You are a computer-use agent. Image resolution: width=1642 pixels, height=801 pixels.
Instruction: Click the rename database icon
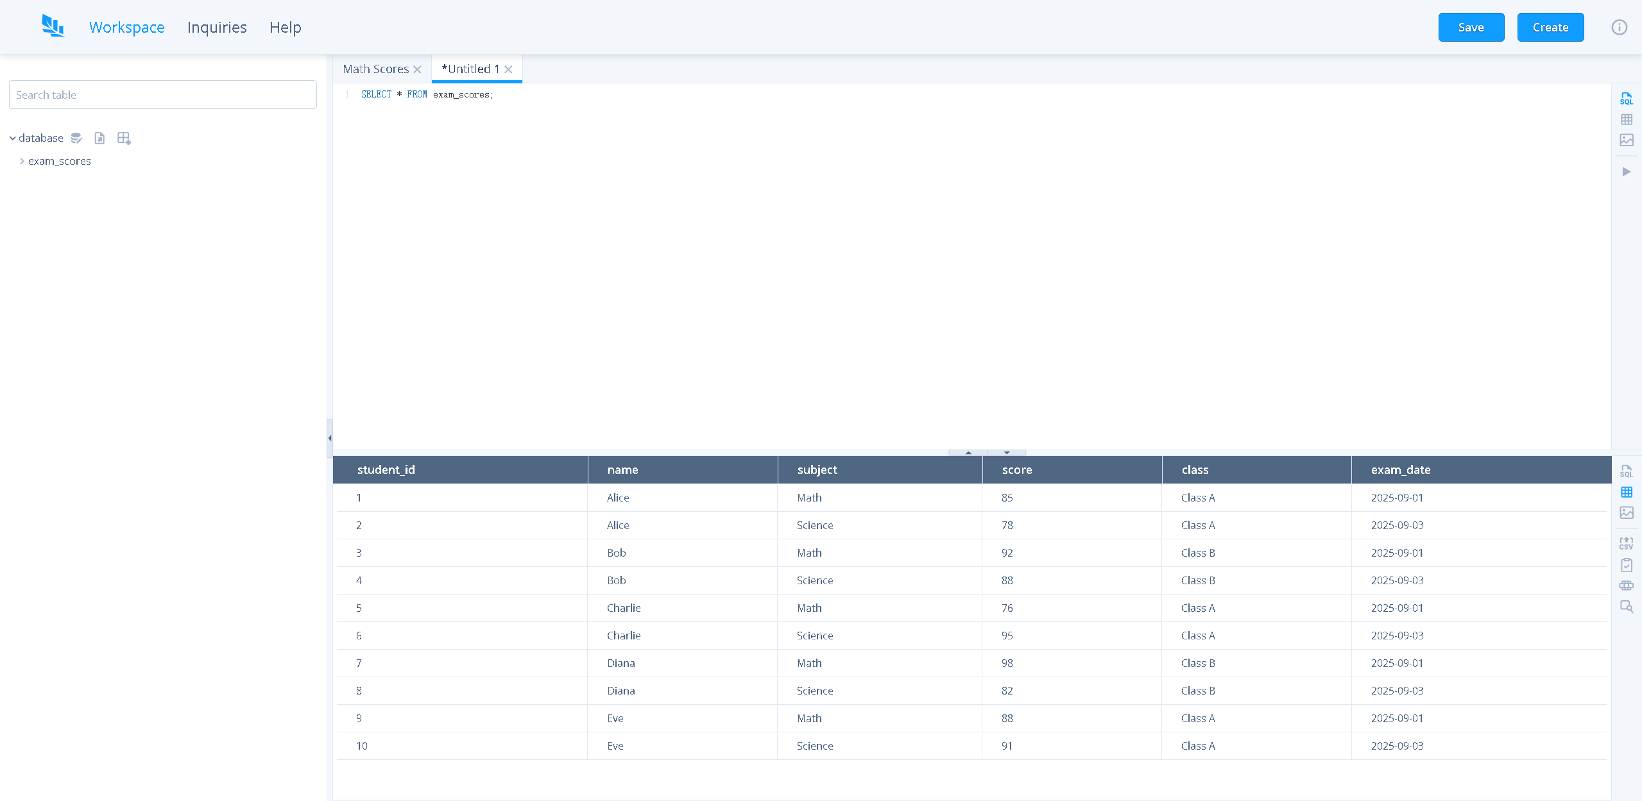point(76,138)
